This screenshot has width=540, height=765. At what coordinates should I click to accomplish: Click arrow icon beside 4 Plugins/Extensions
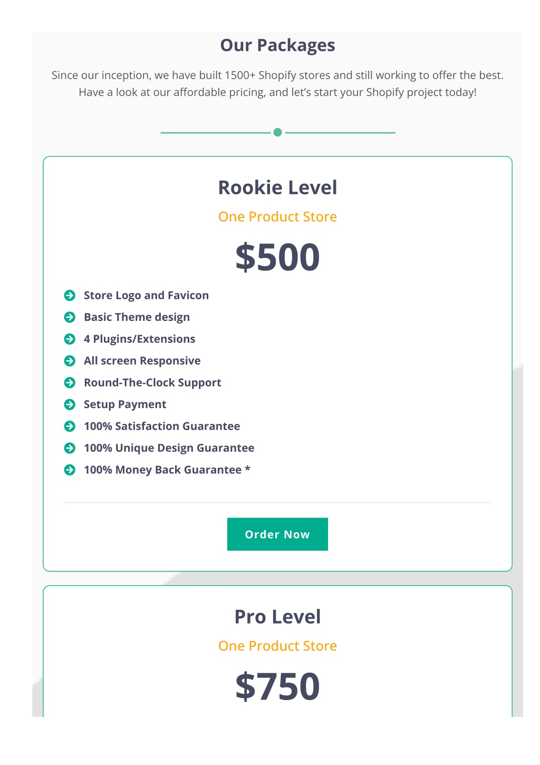click(x=70, y=339)
